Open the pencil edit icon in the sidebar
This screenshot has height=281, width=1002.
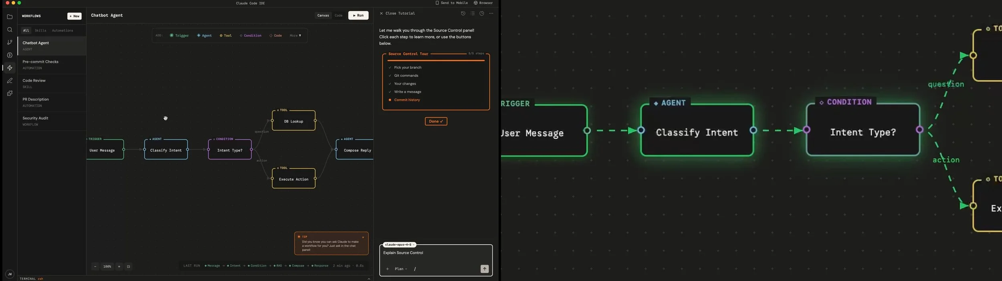click(10, 81)
